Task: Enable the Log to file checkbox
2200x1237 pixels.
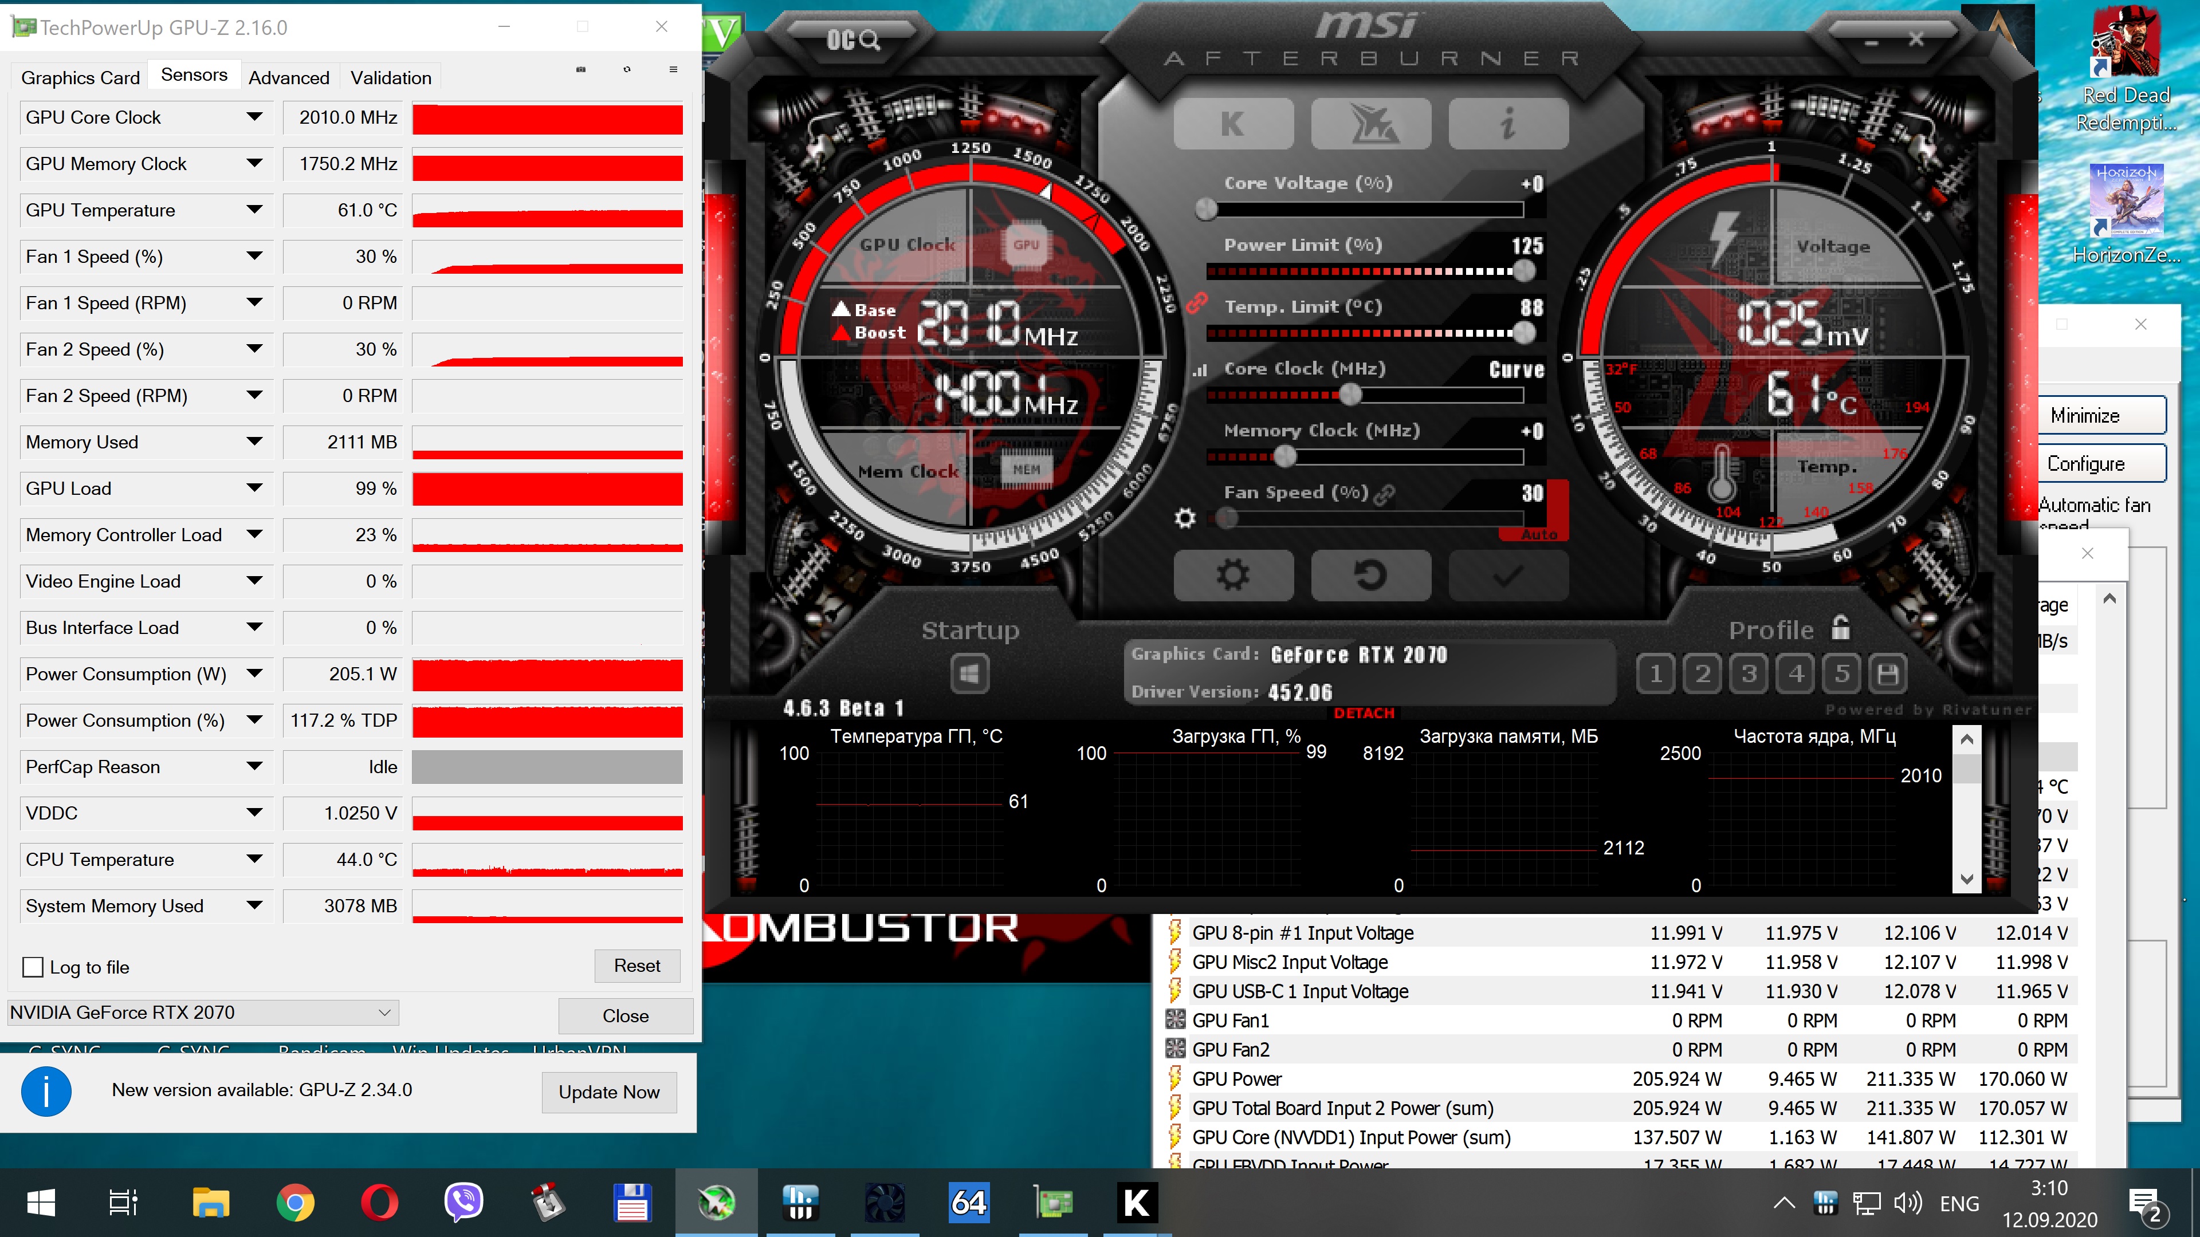Action: coord(33,967)
